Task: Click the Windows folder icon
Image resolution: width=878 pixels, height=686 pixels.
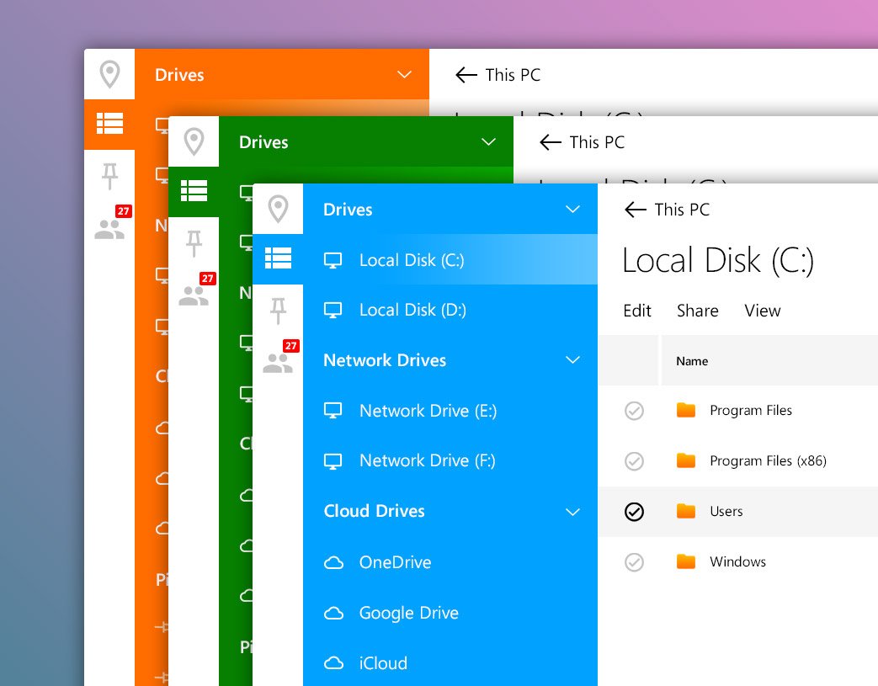Action: (x=686, y=561)
